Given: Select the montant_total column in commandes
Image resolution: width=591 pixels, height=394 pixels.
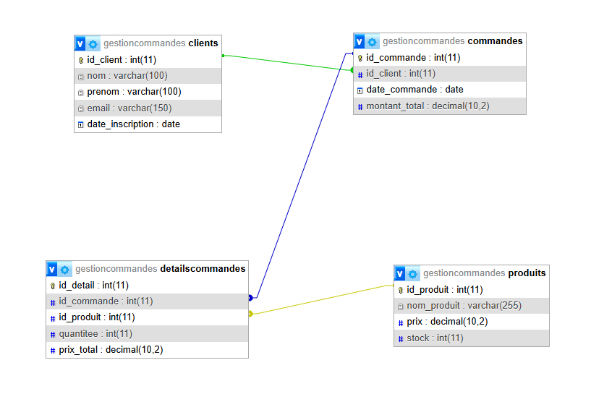Looking at the screenshot, I should (x=428, y=106).
